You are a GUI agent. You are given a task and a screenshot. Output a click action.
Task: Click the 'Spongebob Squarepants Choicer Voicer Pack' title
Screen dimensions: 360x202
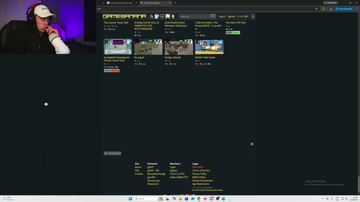pos(117,59)
